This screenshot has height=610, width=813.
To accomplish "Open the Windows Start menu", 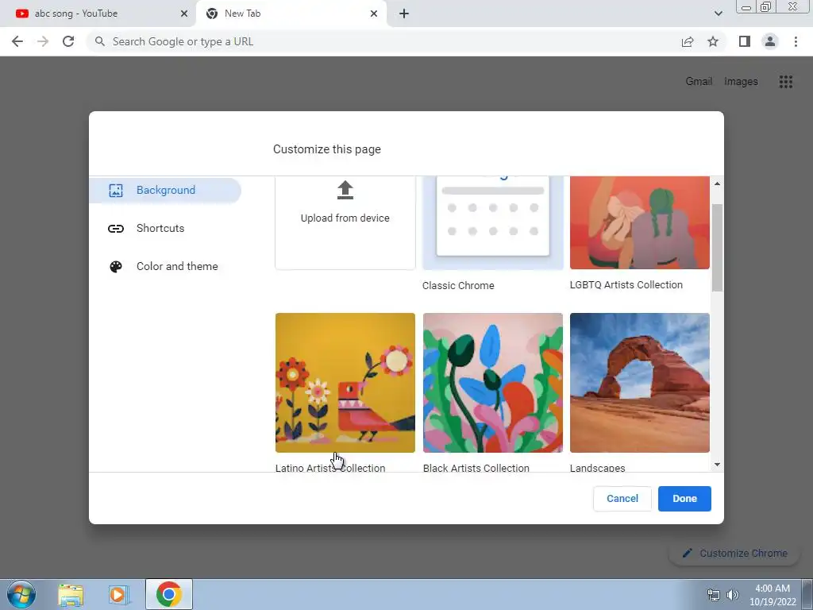I will (x=21, y=594).
